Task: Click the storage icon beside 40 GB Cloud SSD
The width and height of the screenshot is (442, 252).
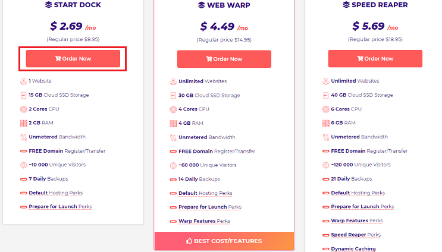Action: [325, 95]
